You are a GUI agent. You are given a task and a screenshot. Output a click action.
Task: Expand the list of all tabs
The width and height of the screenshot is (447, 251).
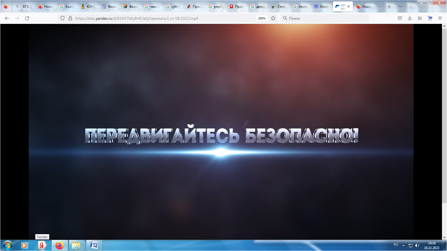(400, 6)
